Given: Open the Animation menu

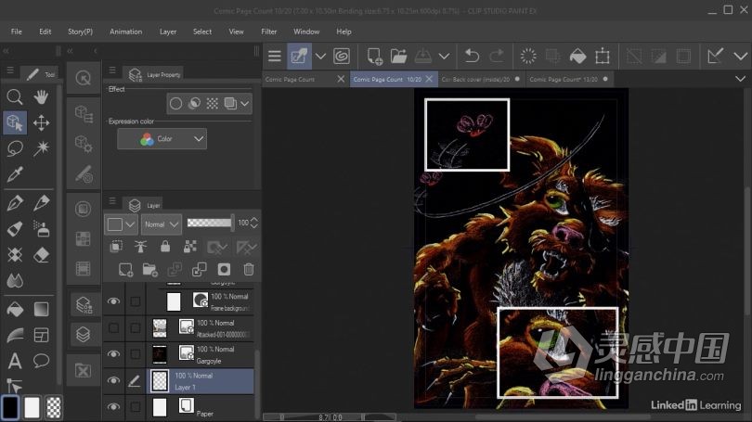Looking at the screenshot, I should point(125,32).
